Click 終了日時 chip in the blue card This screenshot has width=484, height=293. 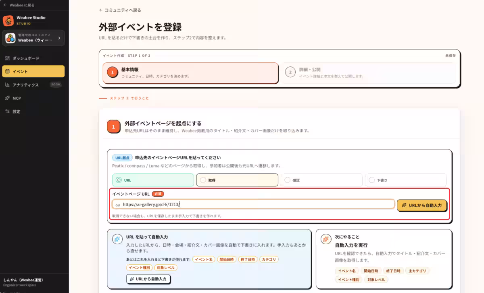click(247, 260)
